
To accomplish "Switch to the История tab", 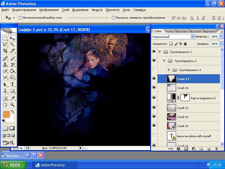I will coord(195,31).
